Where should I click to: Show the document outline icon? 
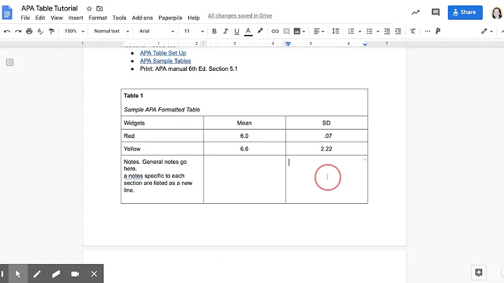(x=10, y=62)
